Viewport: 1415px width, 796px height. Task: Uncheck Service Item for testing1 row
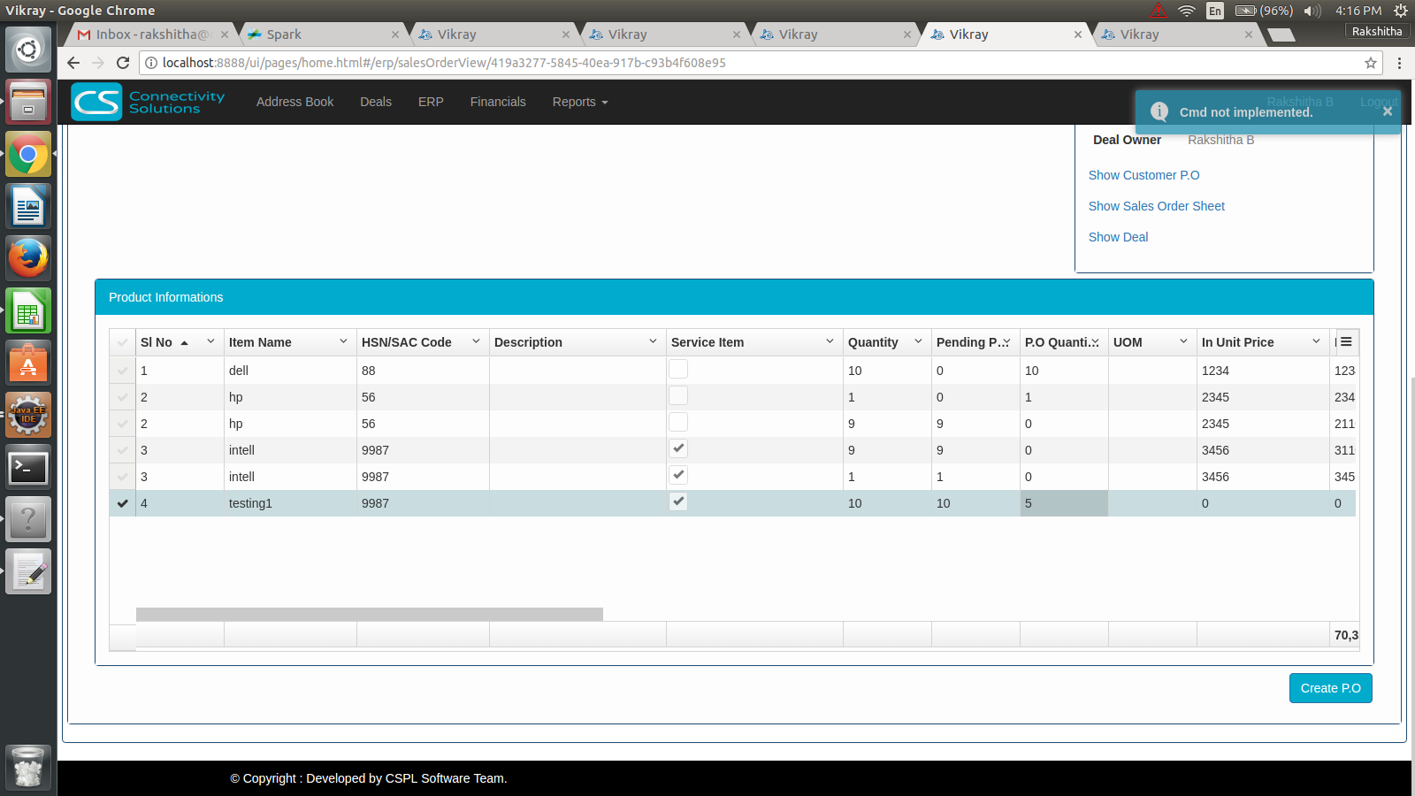(678, 501)
